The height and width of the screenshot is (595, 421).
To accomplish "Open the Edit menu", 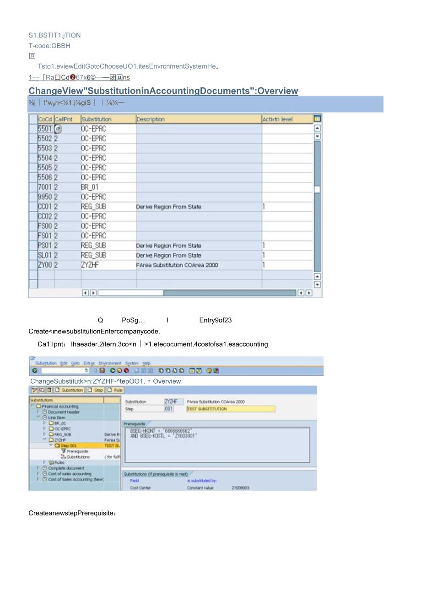I will point(64,363).
